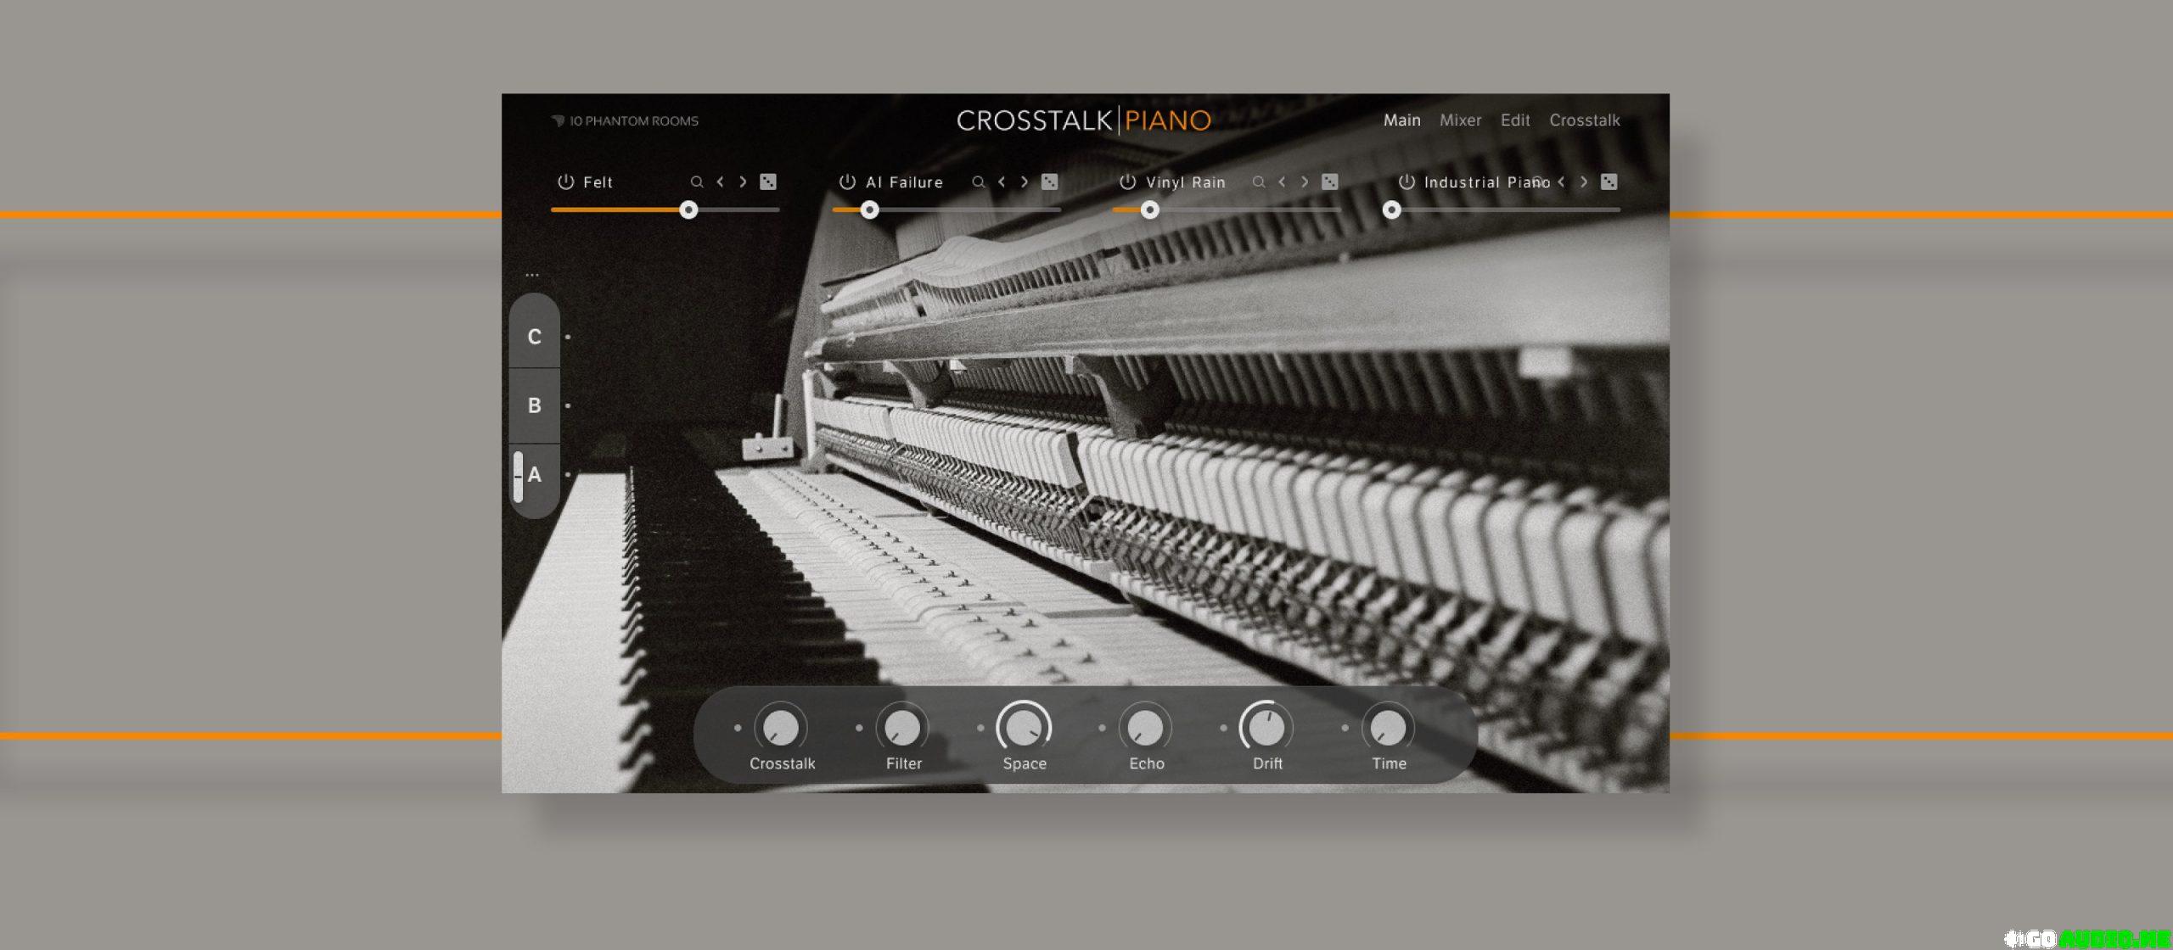Toggle power for the AI Failure layer

point(847,182)
